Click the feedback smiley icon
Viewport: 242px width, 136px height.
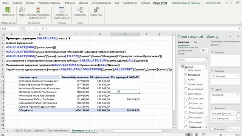pos(238,3)
